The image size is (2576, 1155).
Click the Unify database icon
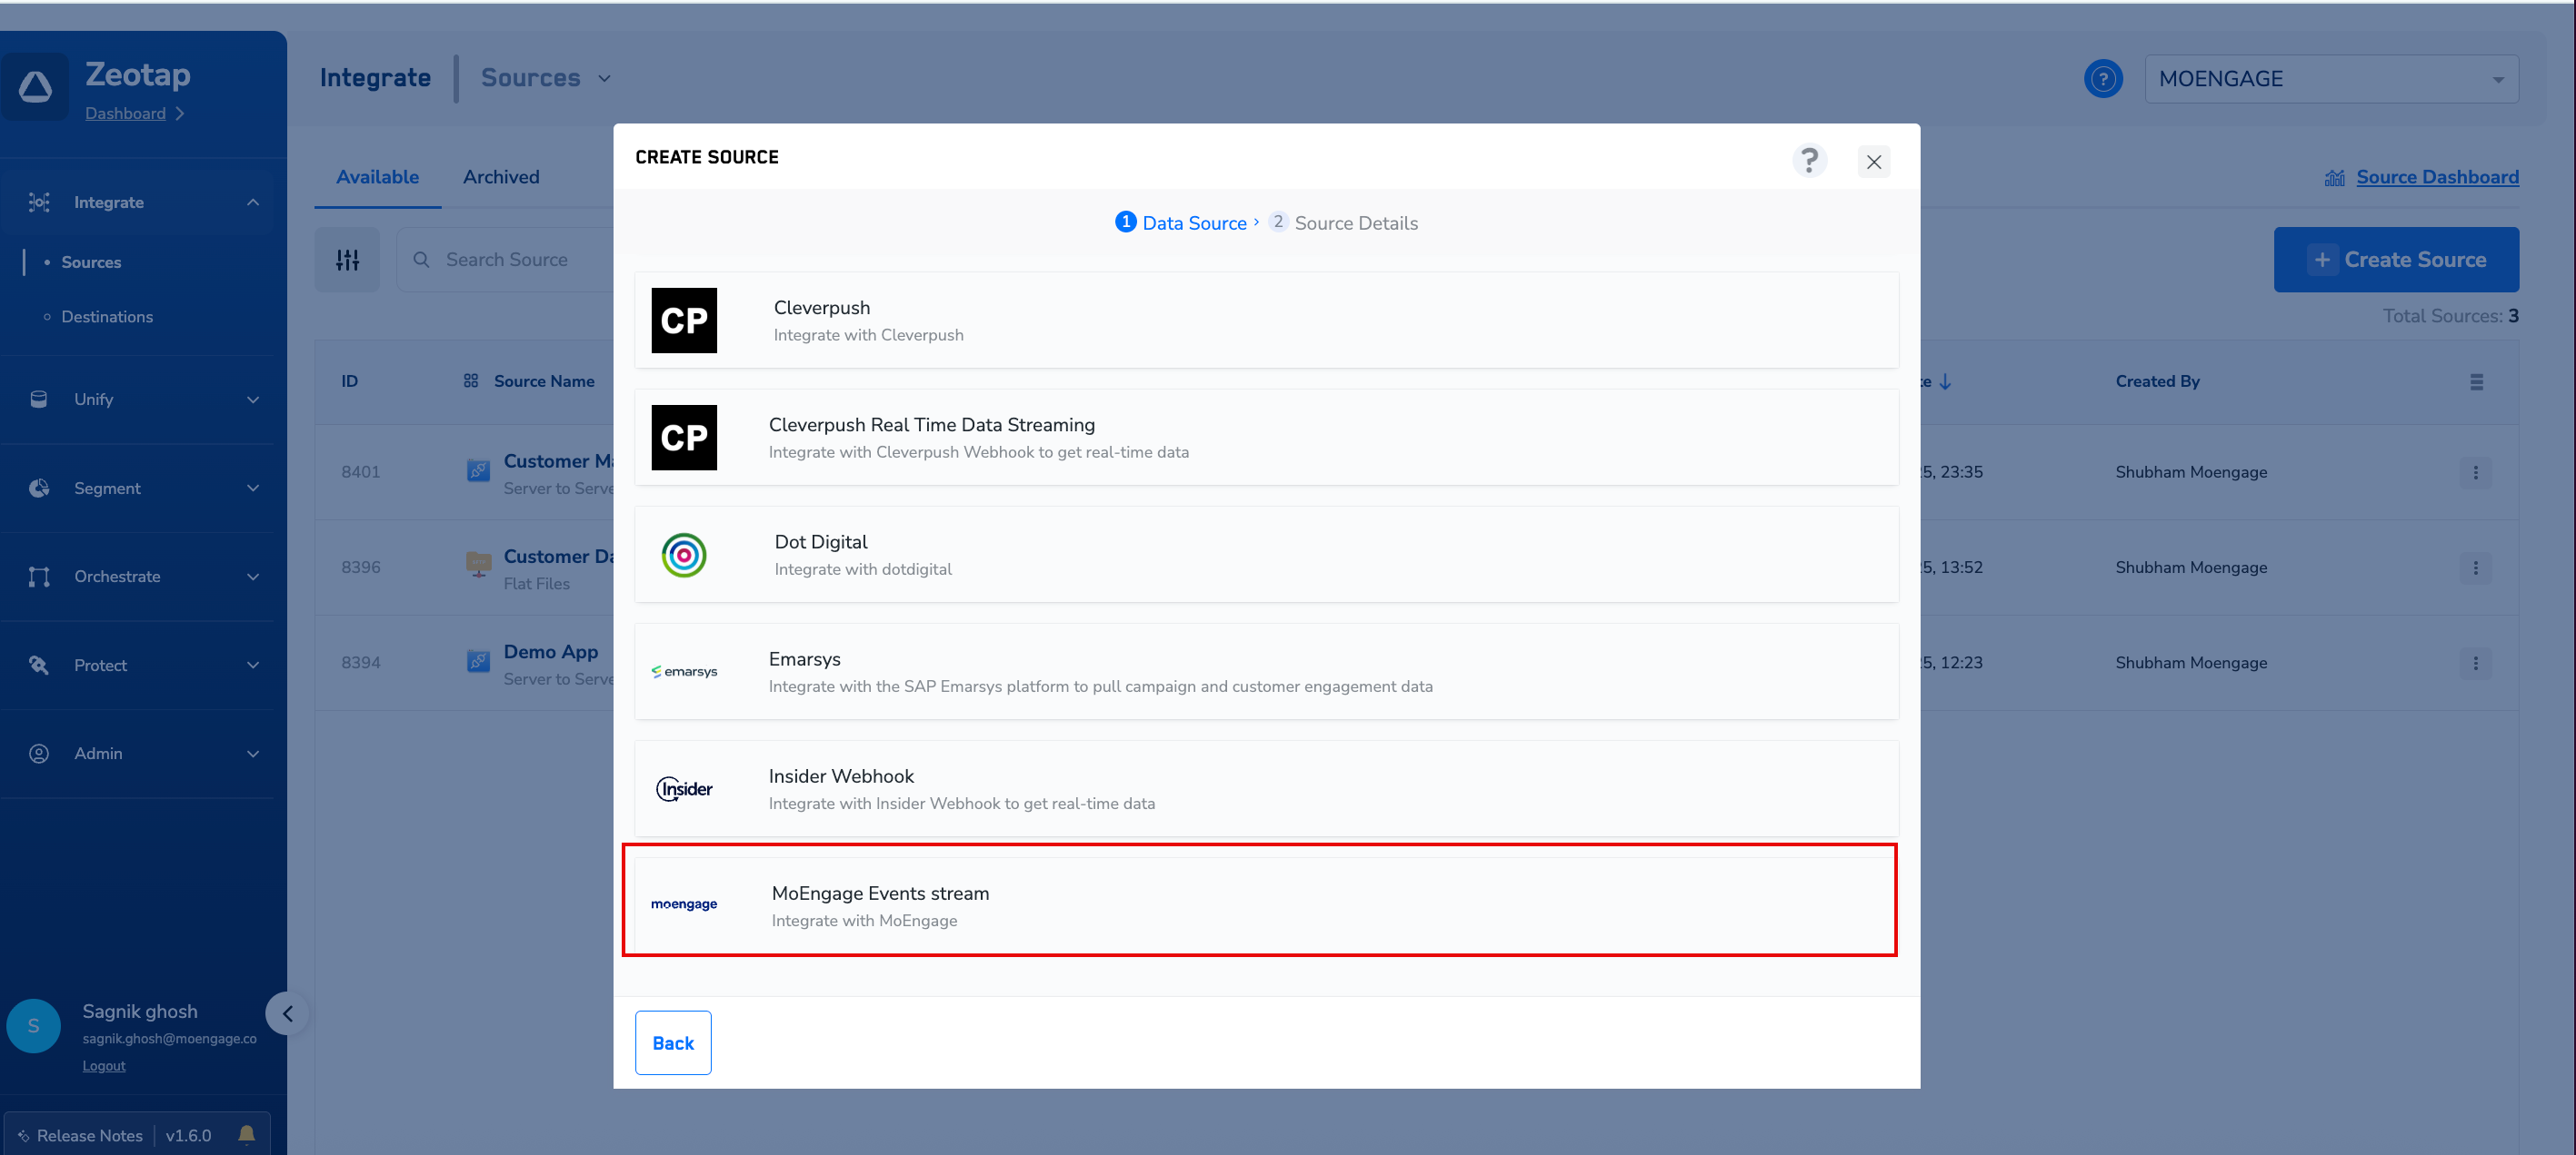point(39,400)
